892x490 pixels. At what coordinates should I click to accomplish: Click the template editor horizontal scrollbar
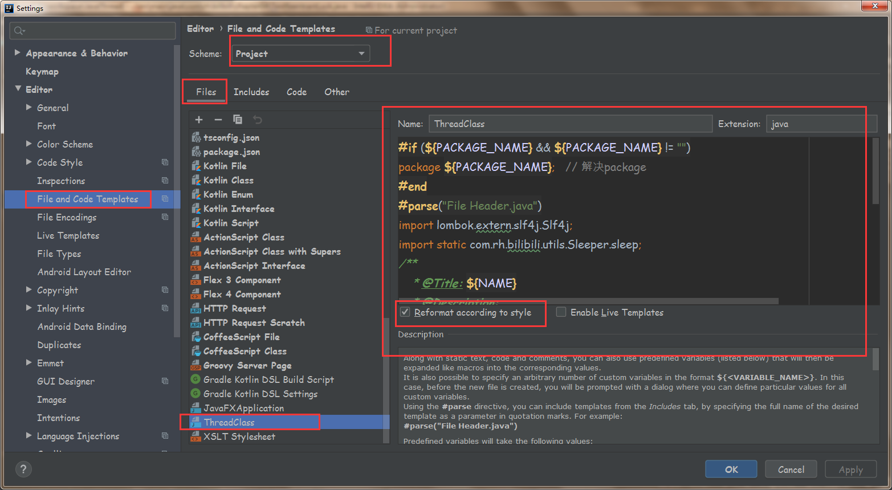tap(588, 301)
